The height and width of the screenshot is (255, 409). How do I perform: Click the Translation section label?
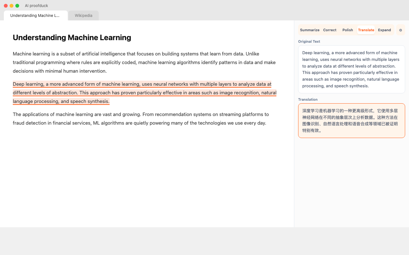tap(308, 99)
